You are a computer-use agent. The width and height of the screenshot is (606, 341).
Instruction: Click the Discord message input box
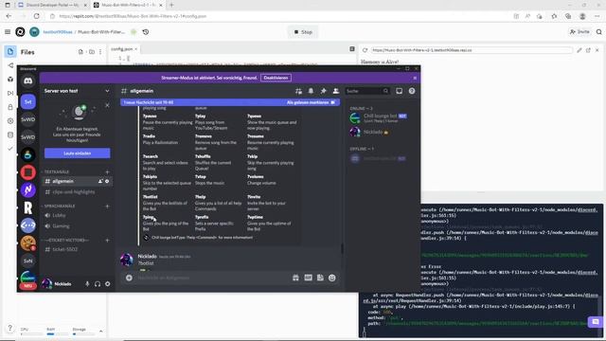[x=212, y=278]
